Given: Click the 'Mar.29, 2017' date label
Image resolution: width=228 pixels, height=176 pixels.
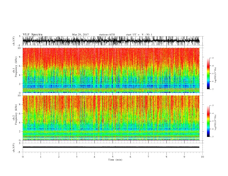Looking at the screenshot, I should pos(80,35).
